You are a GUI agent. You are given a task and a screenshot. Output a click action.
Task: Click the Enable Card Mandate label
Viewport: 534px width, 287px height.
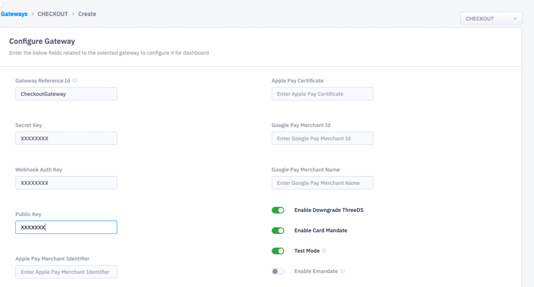pos(321,231)
